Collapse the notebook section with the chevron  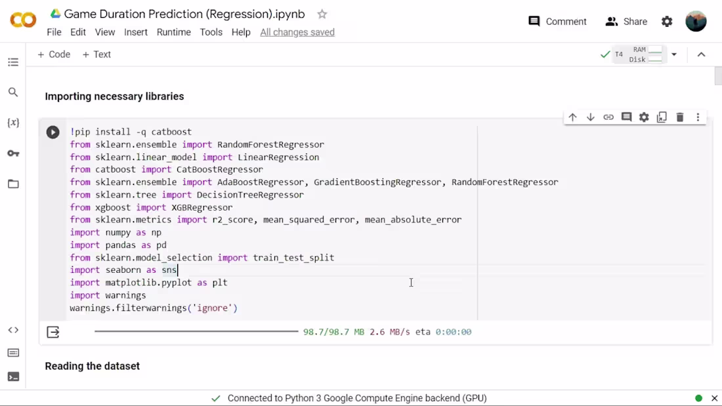click(x=701, y=54)
